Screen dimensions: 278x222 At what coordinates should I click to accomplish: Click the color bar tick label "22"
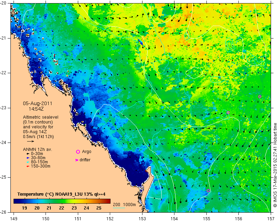click(x=62, y=208)
